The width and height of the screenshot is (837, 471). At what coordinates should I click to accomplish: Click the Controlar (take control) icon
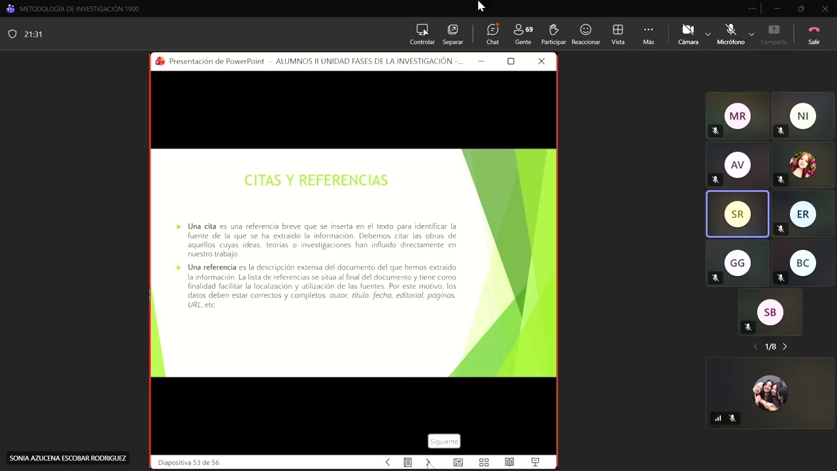point(422,29)
